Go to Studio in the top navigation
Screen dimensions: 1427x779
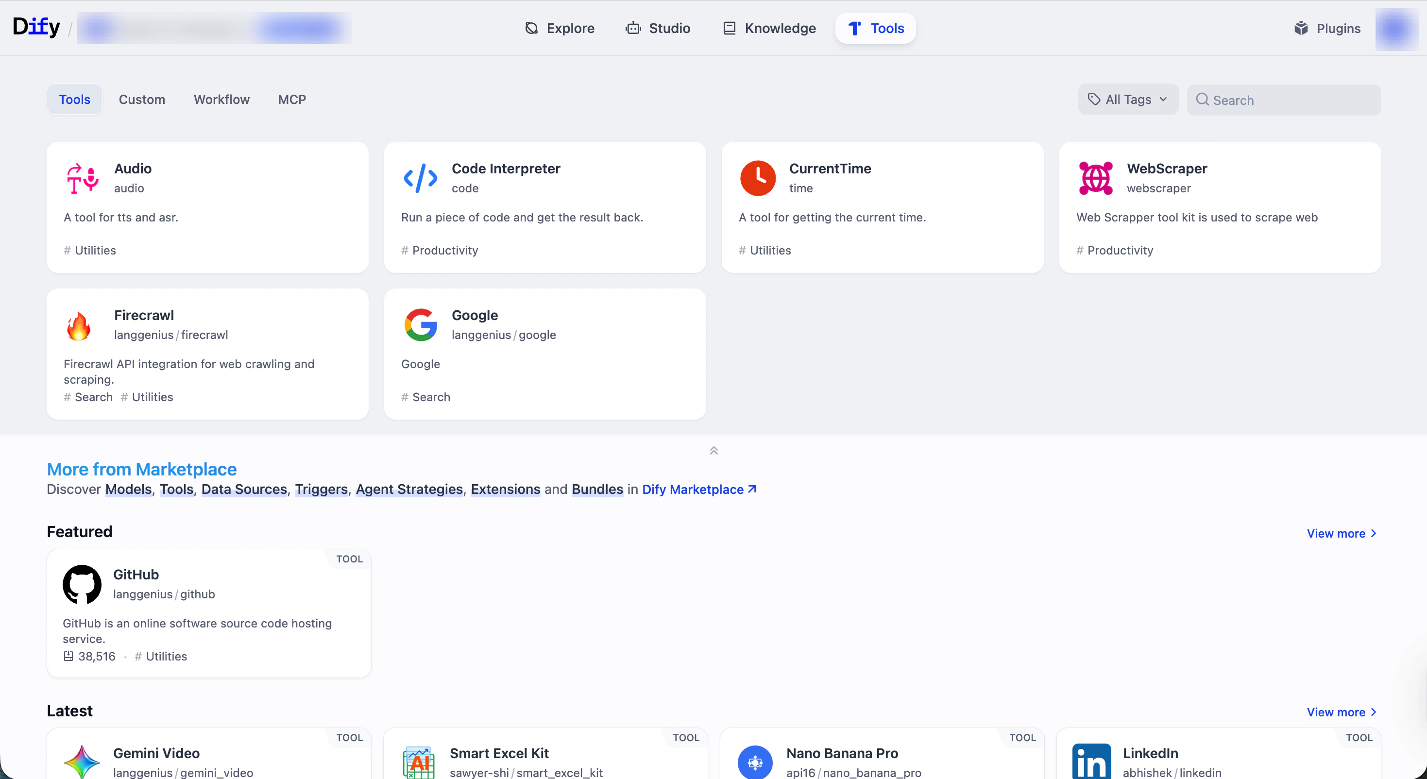coord(658,28)
